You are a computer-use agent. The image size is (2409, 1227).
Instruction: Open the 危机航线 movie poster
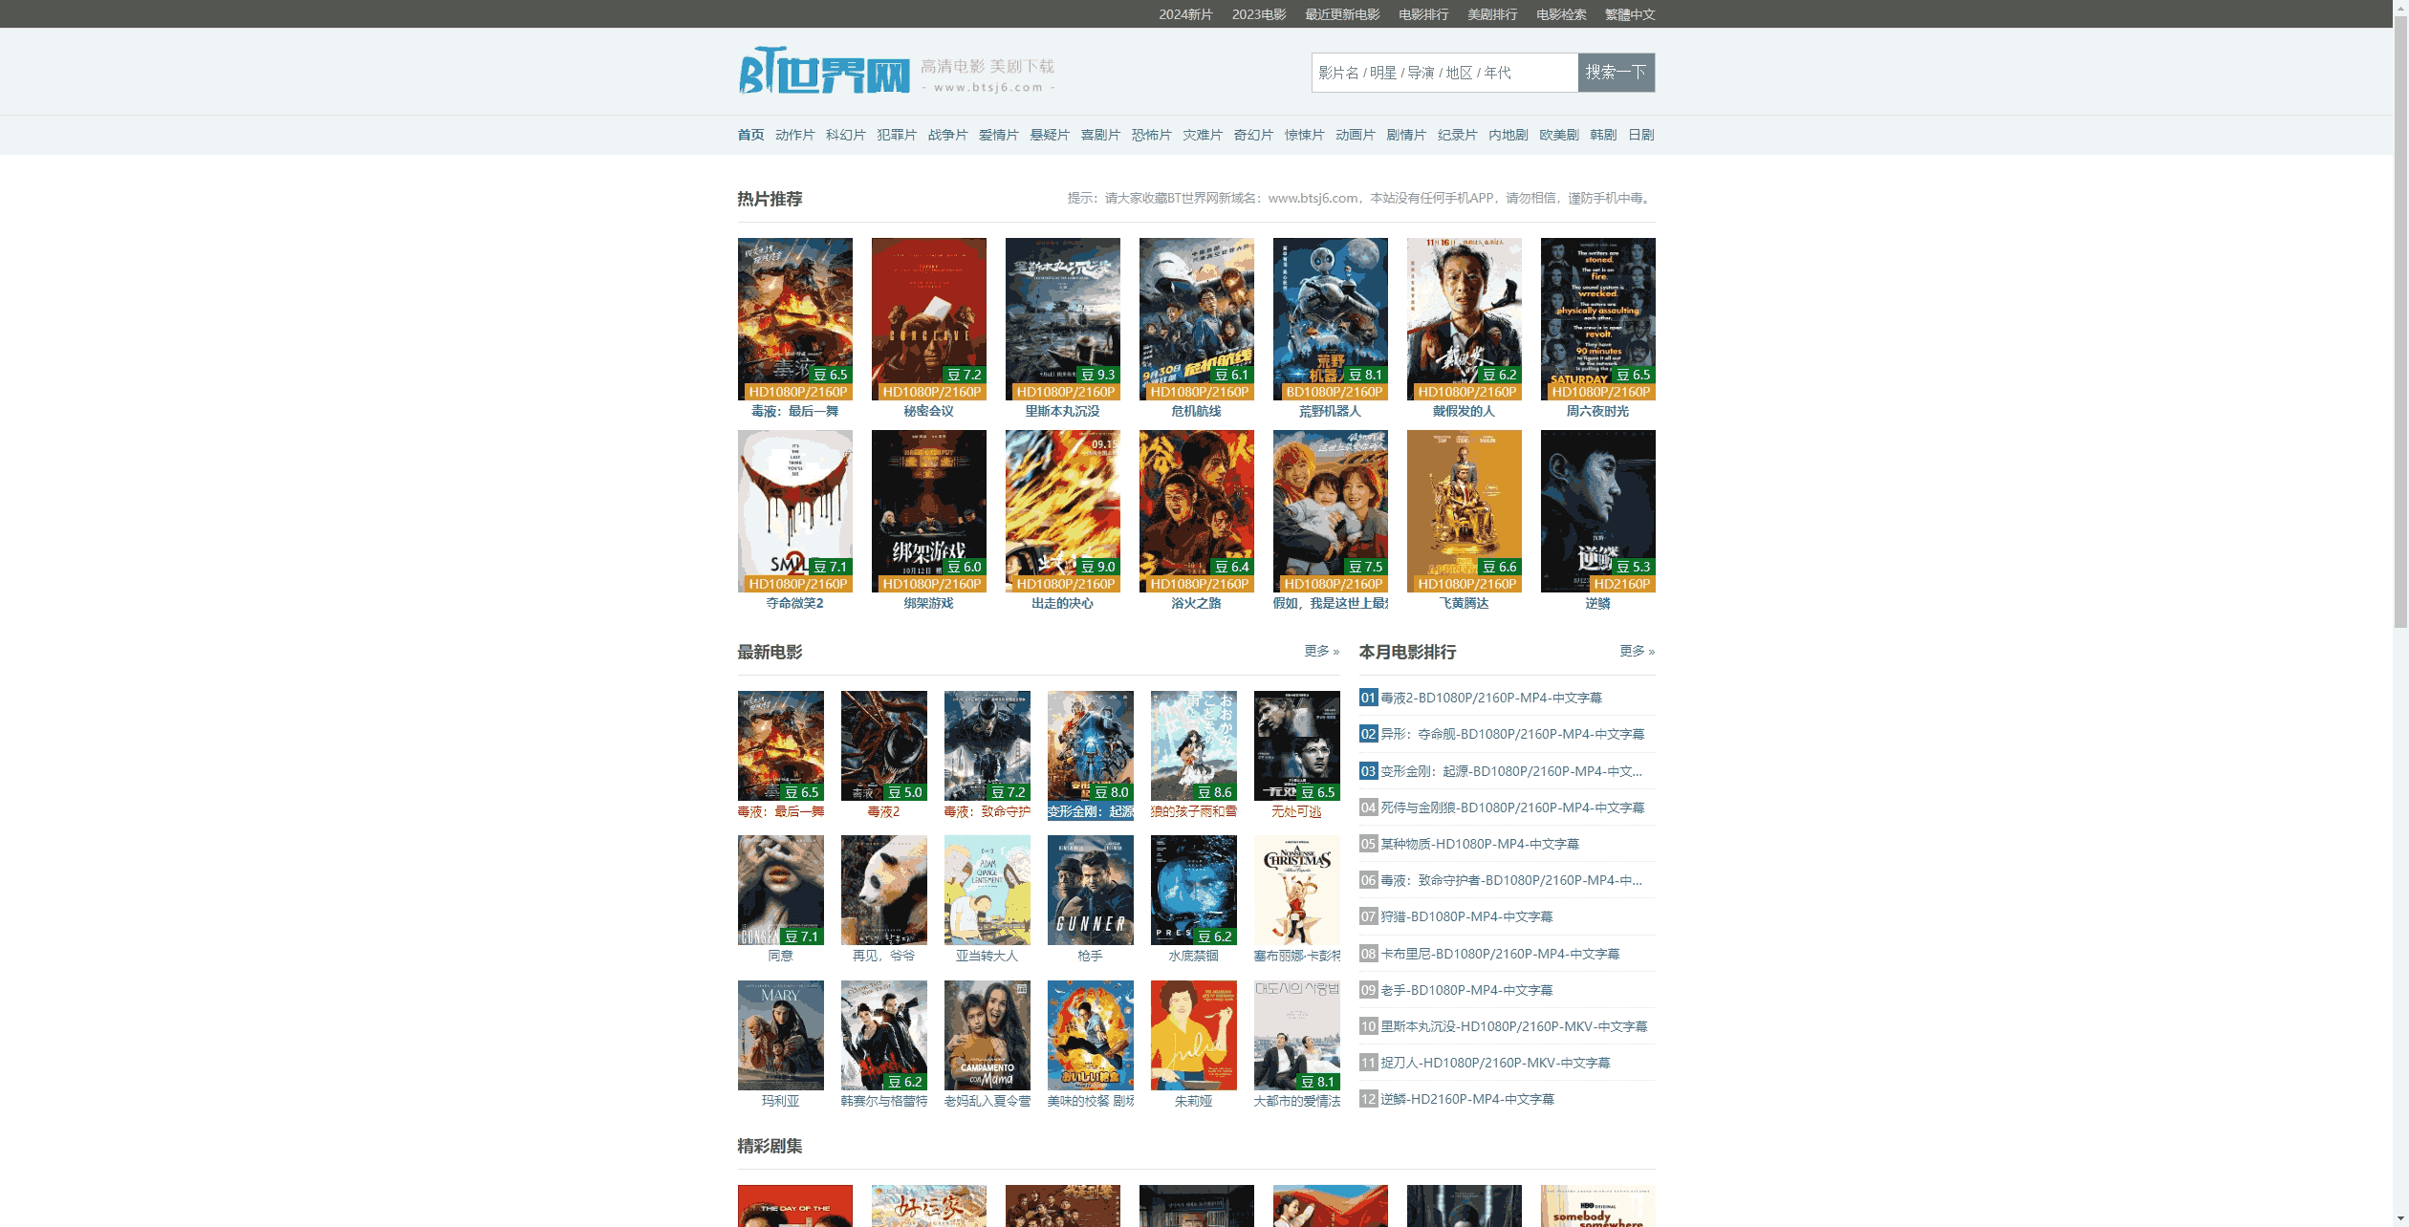point(1196,319)
